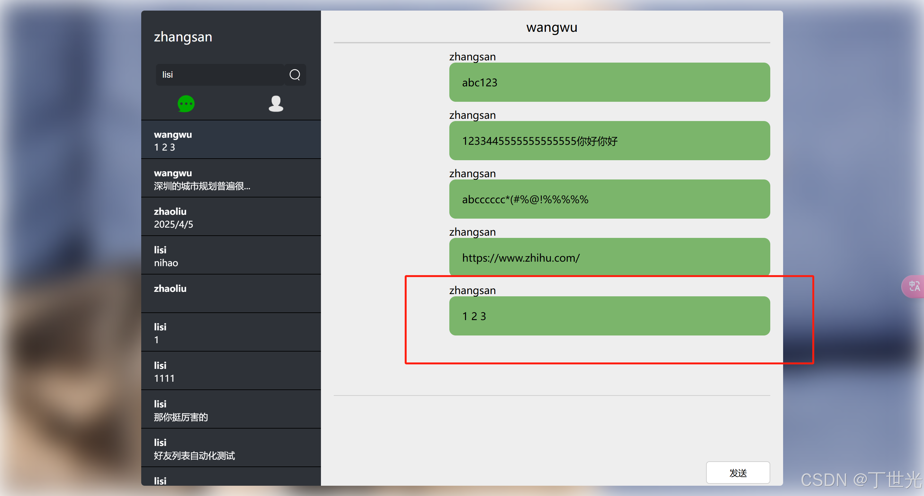Open lisi chat 好友列表自动化测试
Image resolution: width=924 pixels, height=496 pixels.
coord(231,448)
